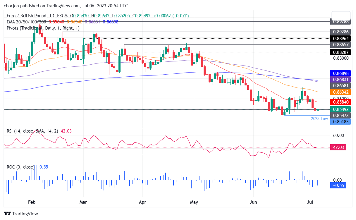Click the pink RSI 42.03 value tag

338,147
